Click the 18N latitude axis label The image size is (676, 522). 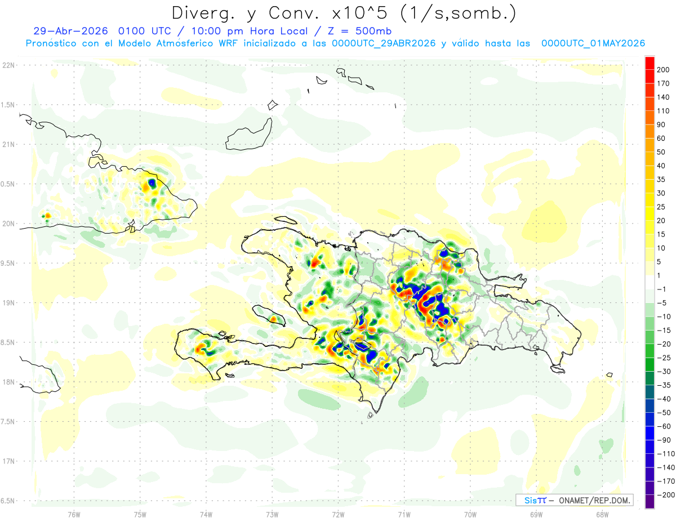tap(8, 382)
